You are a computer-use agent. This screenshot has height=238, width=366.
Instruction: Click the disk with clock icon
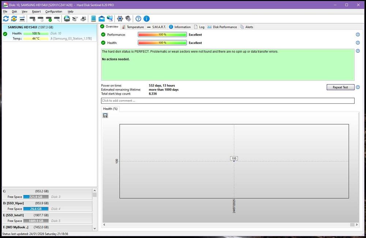[x=41, y=19]
